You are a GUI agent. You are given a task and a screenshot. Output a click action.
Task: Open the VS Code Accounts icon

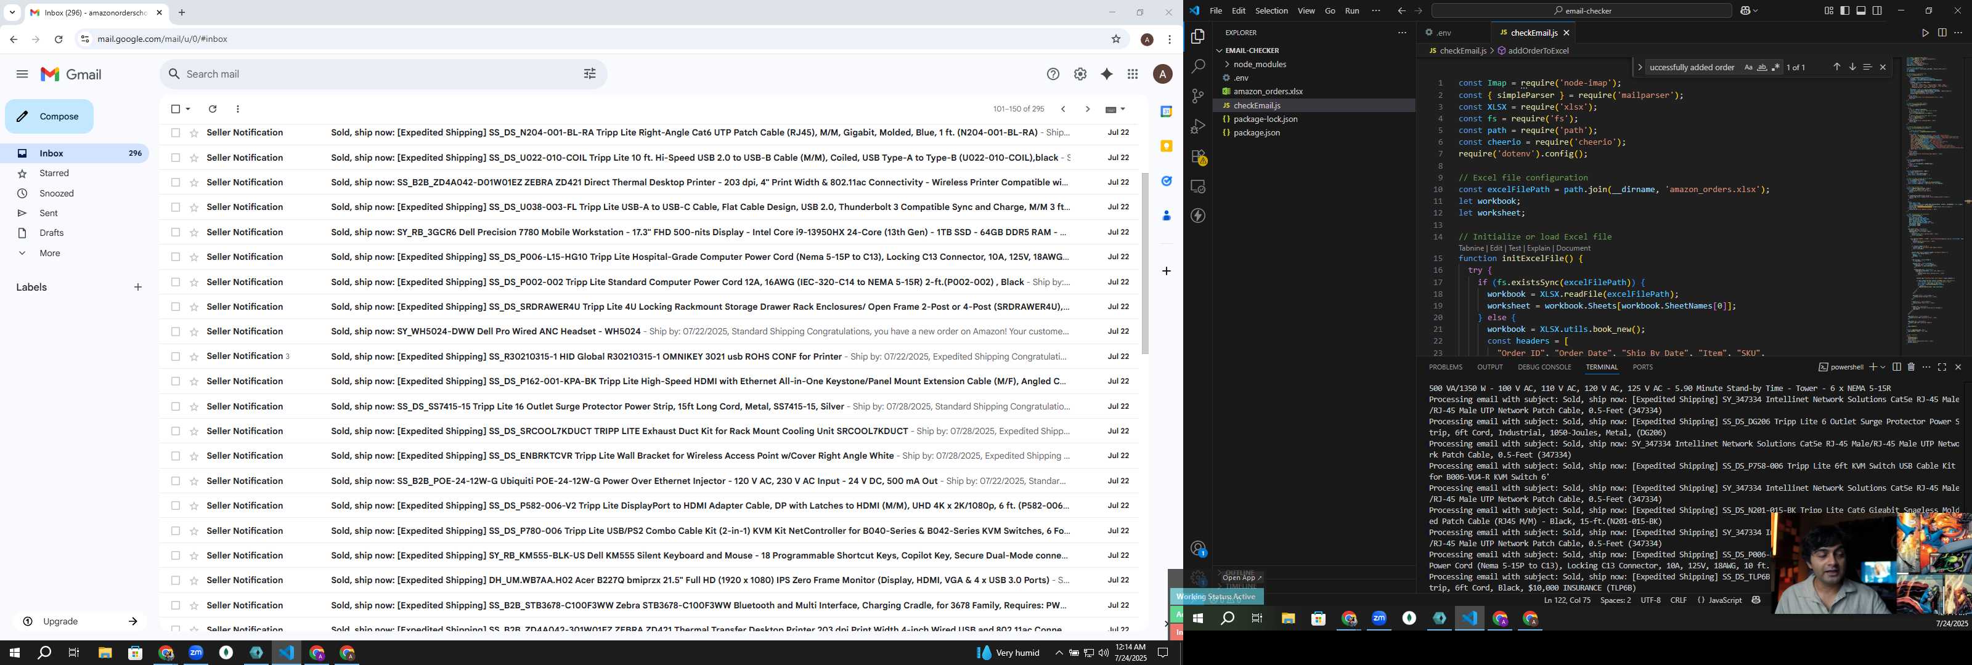click(x=1198, y=549)
